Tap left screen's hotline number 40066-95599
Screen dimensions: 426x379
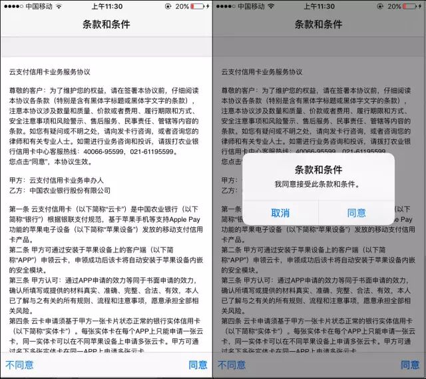click(104, 152)
